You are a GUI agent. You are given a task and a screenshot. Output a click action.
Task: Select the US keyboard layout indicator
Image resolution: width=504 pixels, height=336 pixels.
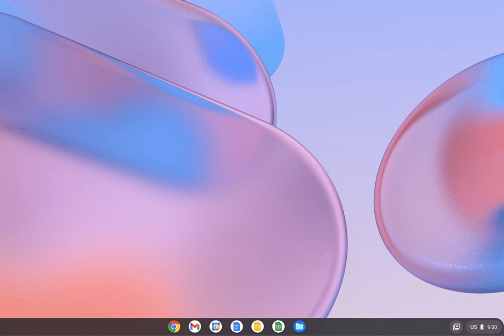click(474, 327)
